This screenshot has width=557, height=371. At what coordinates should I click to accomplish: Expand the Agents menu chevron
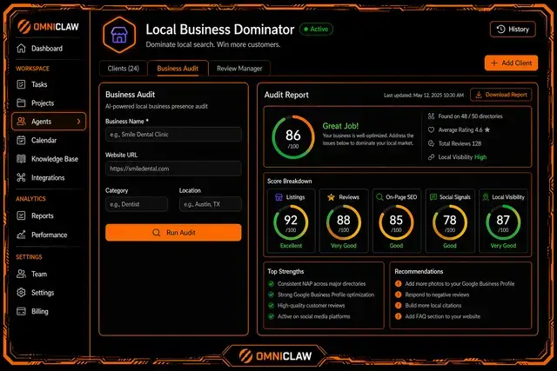78,122
